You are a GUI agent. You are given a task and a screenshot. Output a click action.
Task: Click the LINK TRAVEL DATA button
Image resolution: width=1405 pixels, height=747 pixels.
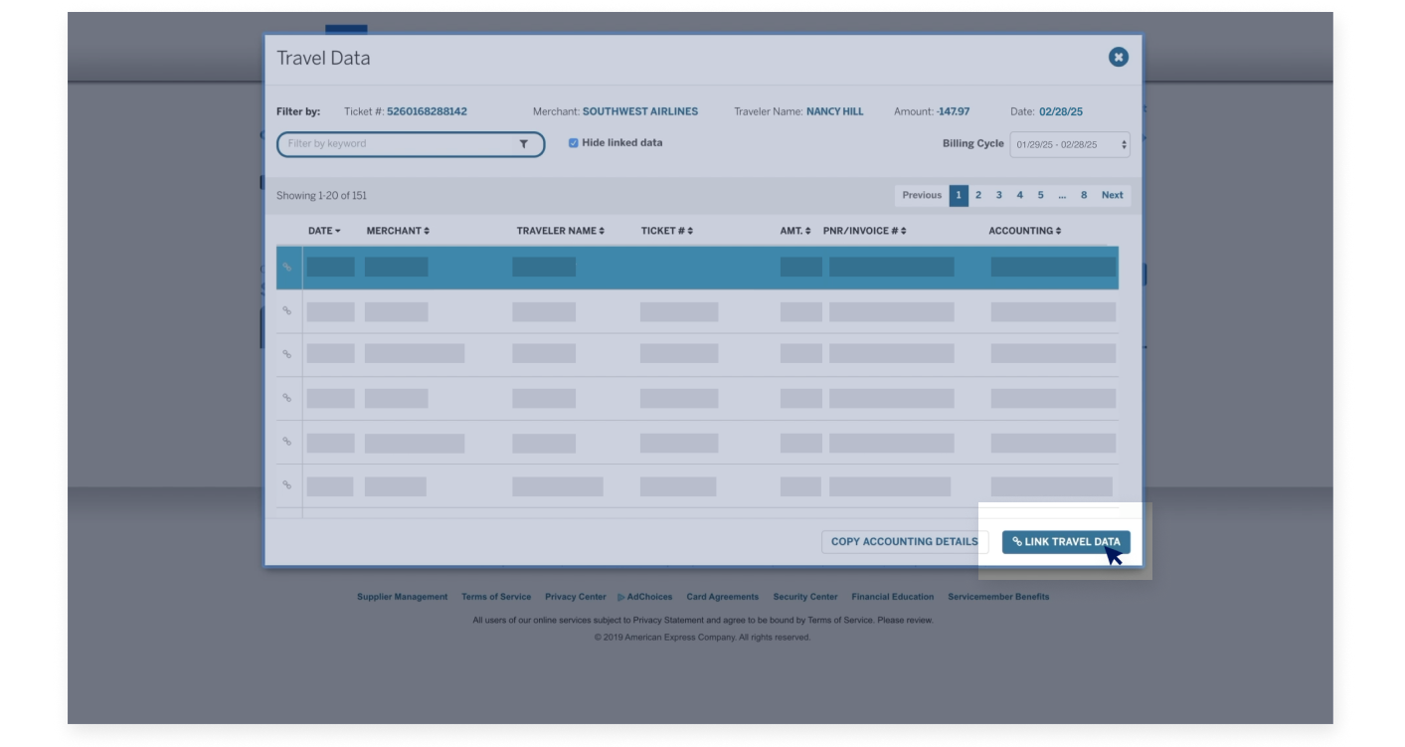(1066, 541)
